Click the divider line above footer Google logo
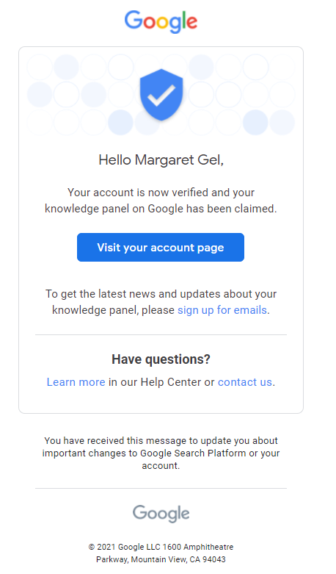Viewport: 336px width, 574px height. pos(161,488)
